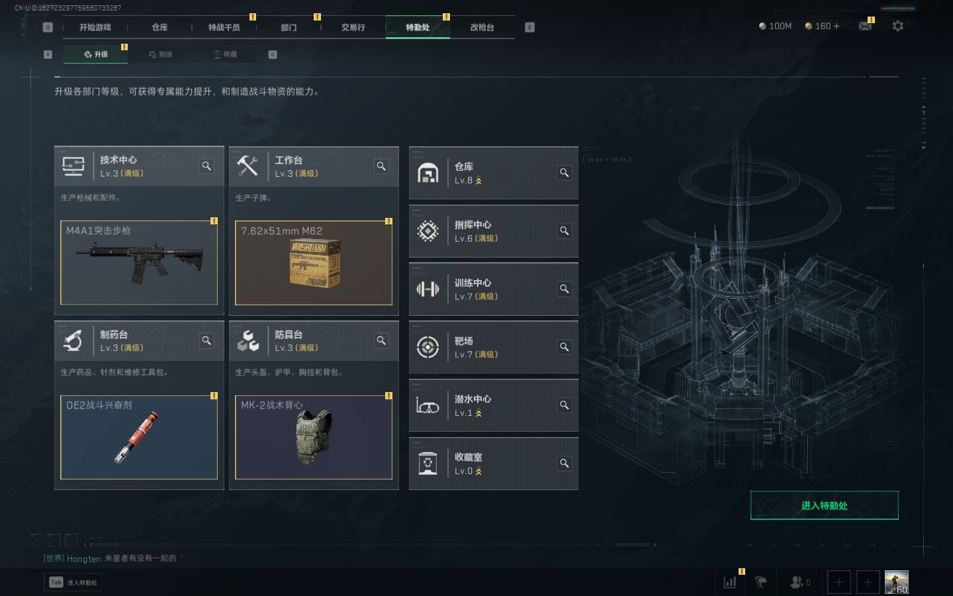Select the MK-2战术背心 item card
The image size is (953, 596).
click(314, 437)
